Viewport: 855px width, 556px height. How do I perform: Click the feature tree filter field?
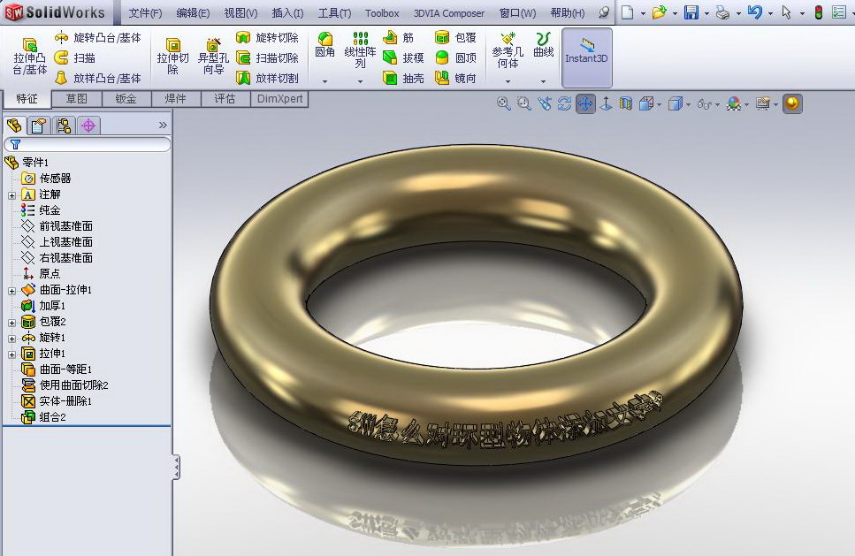(x=88, y=144)
